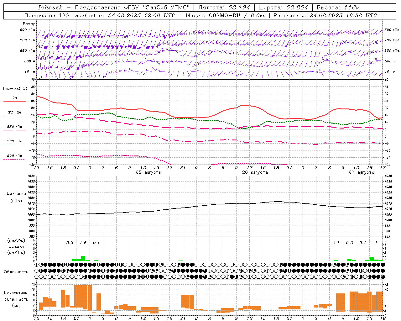The width and height of the screenshot is (401, 321).
Task: Click the Давление panel label
Action: pyautogui.click(x=16, y=194)
